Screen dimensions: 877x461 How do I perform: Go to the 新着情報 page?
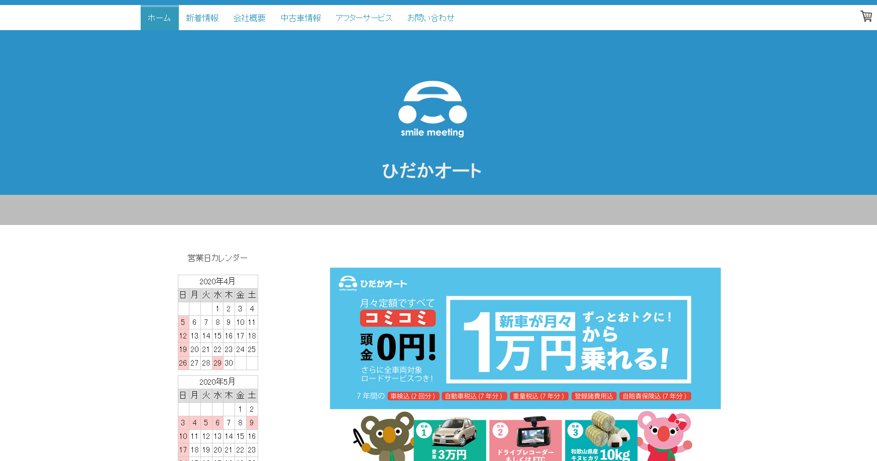[x=202, y=17]
